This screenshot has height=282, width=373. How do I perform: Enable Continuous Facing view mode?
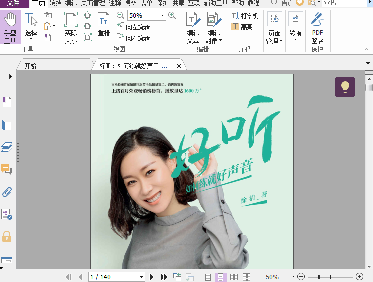(247, 277)
